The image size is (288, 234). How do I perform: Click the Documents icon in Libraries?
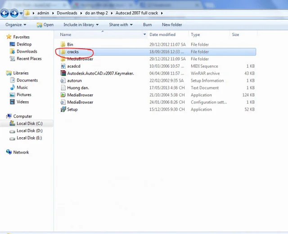point(12,80)
